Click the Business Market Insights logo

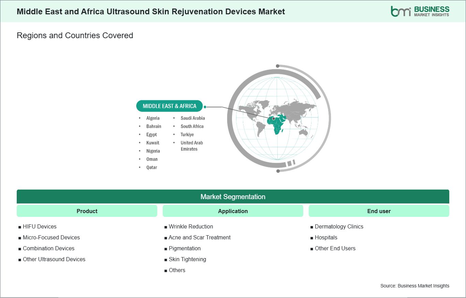[420, 11]
